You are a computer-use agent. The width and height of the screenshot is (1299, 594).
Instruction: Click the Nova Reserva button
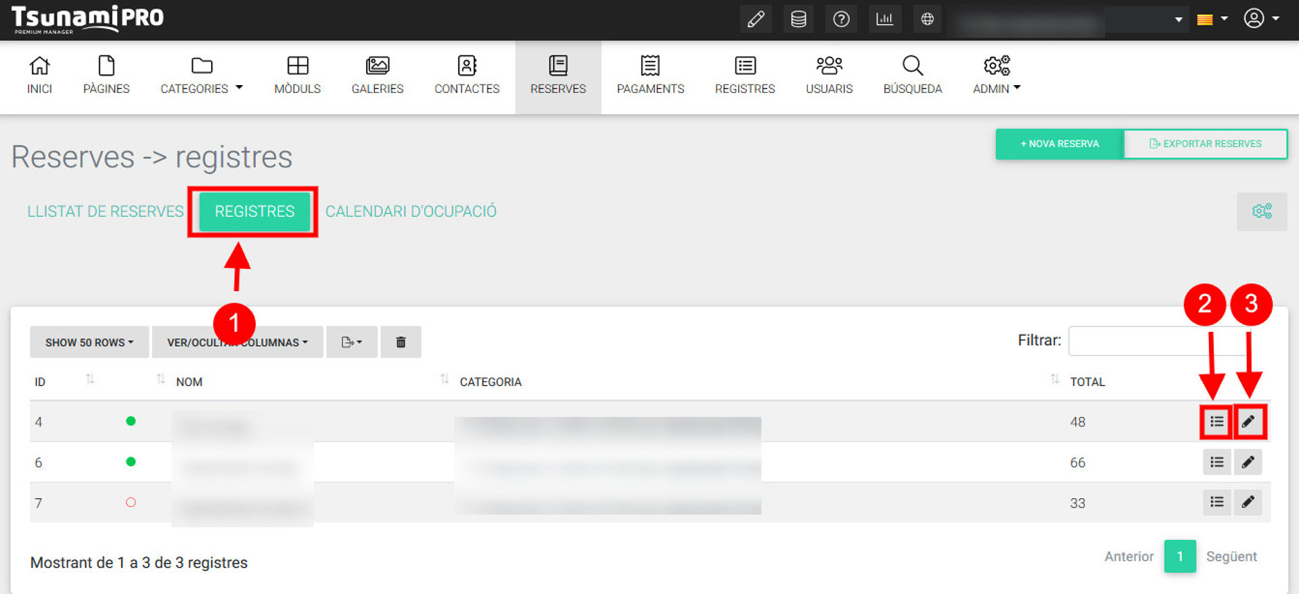pos(1059,144)
